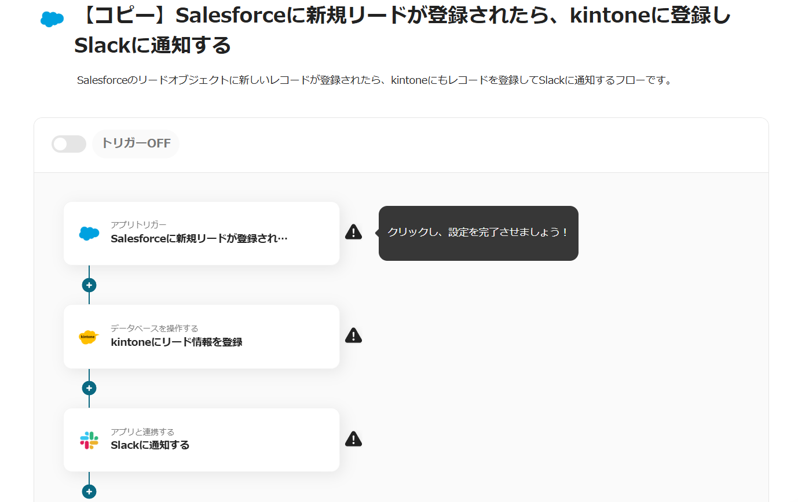Click the Slack icon in the notification card
Viewport: 798px width, 502px height.
pos(89,440)
